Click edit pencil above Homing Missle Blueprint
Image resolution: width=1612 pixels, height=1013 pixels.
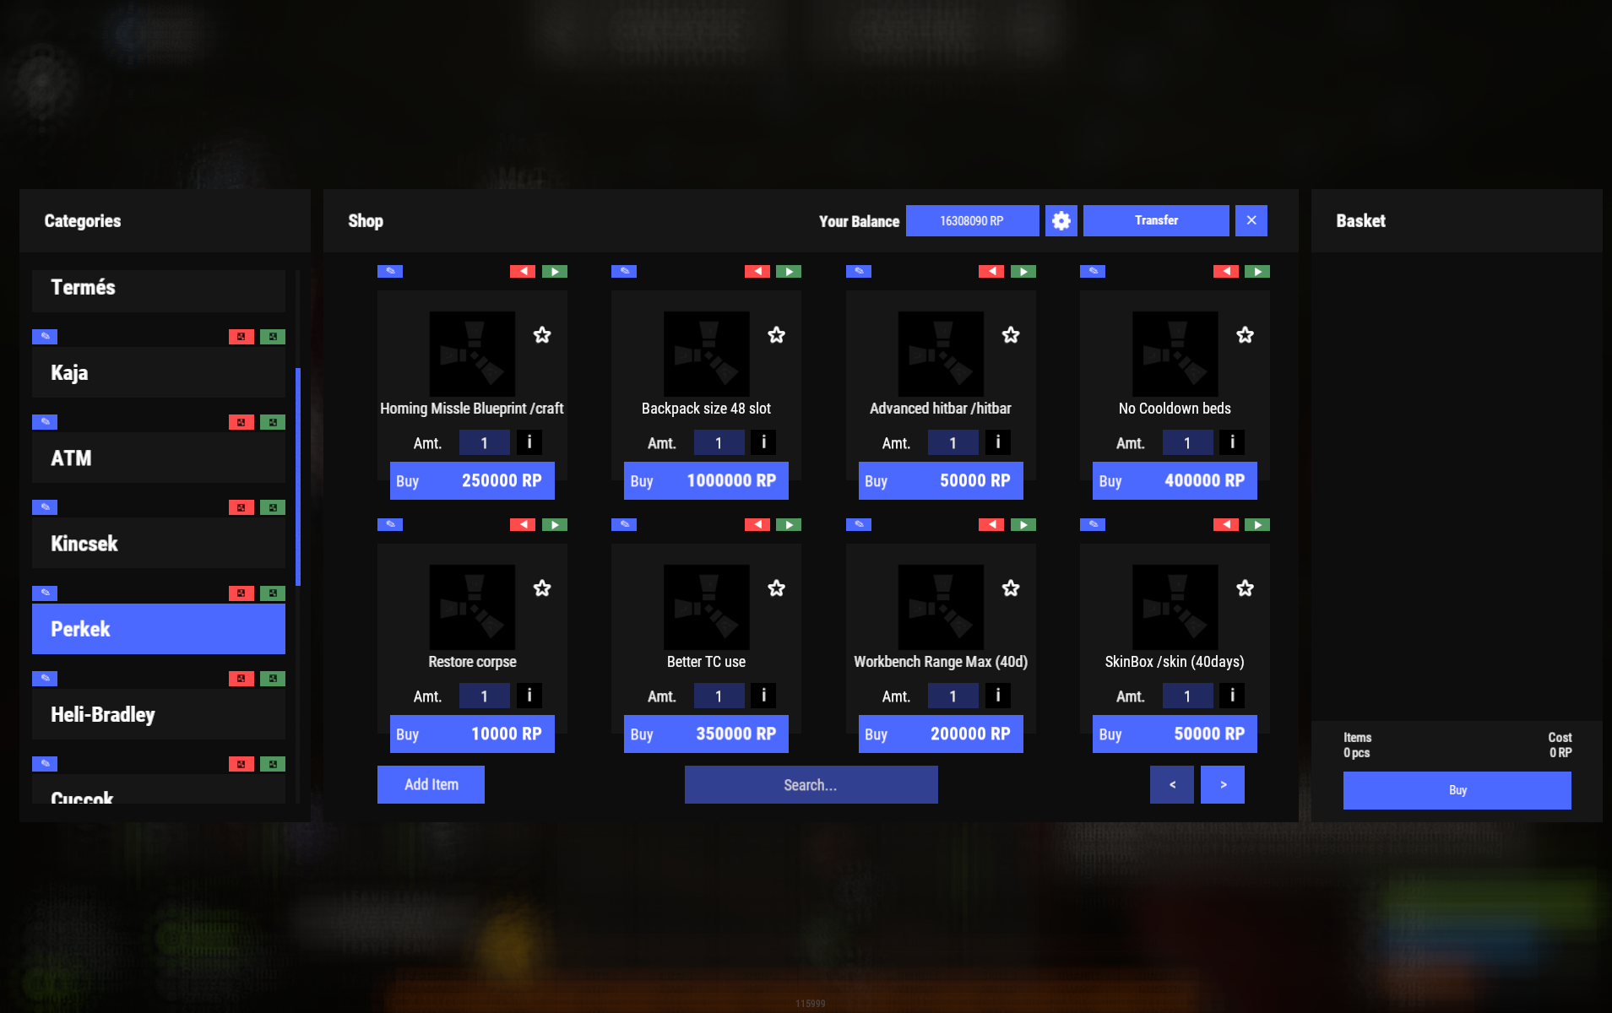(390, 271)
